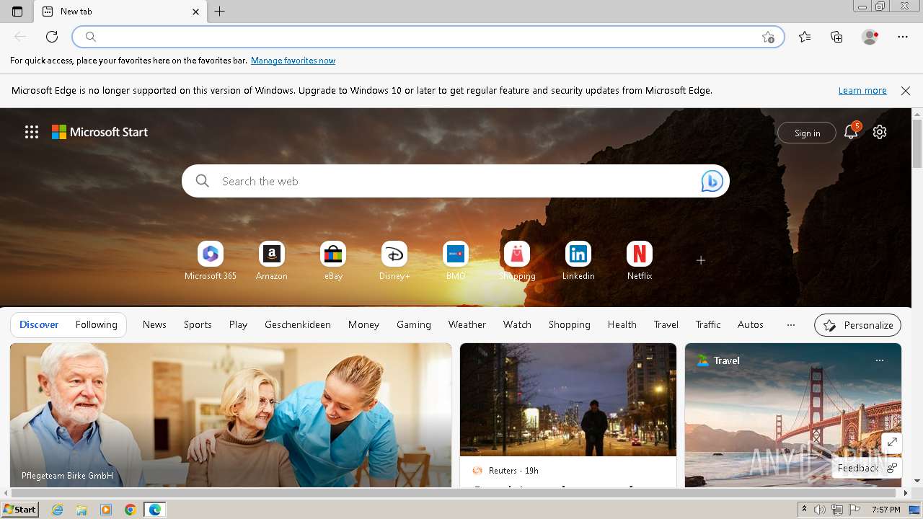Image resolution: width=923 pixels, height=519 pixels.
Task: Open the Collections icon
Action: tap(836, 37)
